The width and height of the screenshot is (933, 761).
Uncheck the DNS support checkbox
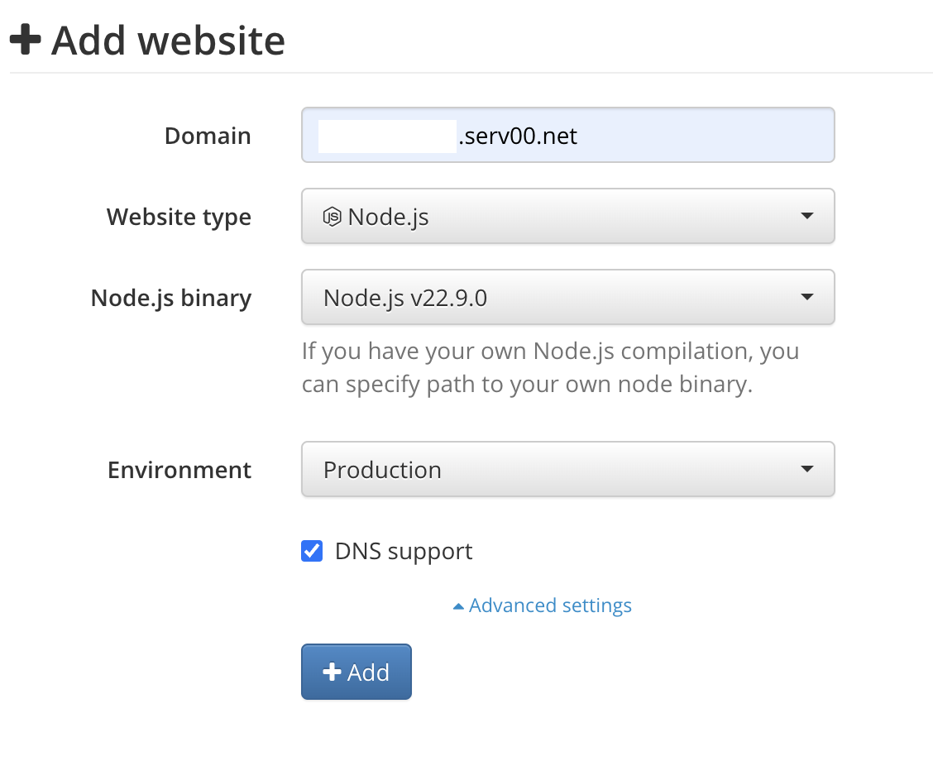tap(312, 551)
